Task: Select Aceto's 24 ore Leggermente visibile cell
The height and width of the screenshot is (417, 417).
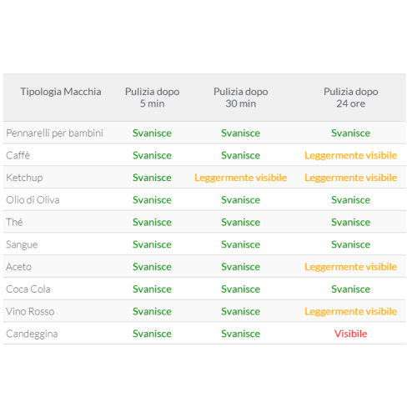Action: [350, 267]
